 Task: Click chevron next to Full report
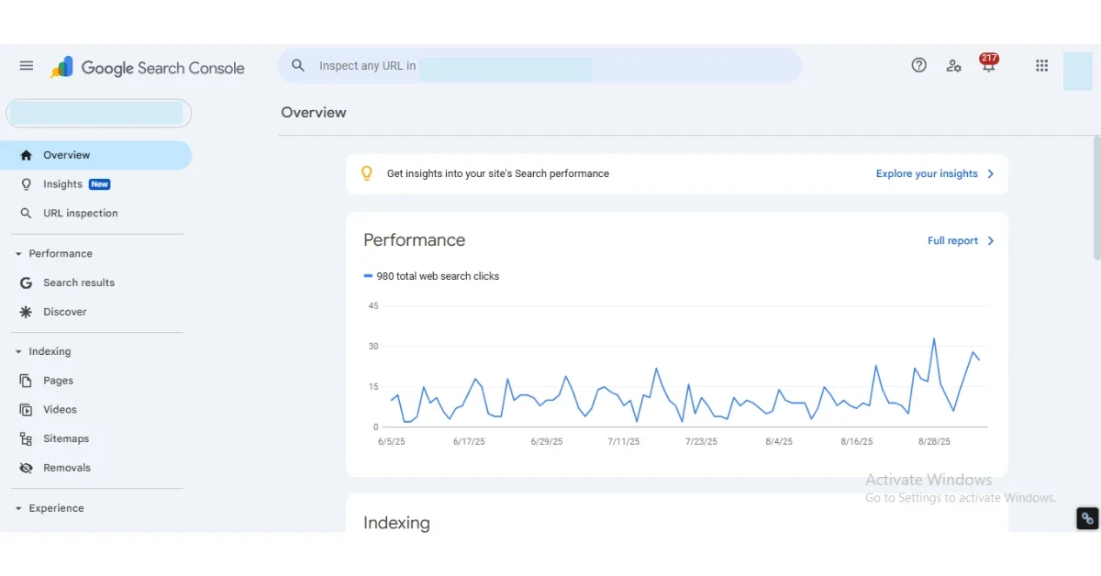(x=990, y=241)
